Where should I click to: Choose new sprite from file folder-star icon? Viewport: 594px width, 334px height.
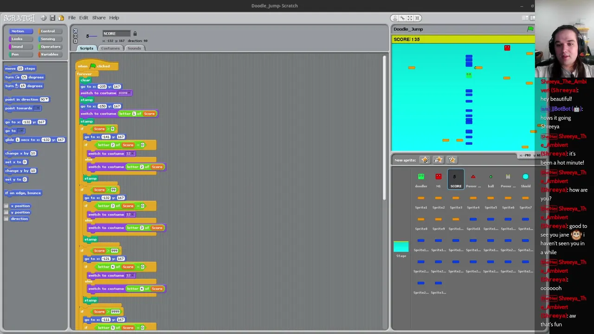click(438, 160)
